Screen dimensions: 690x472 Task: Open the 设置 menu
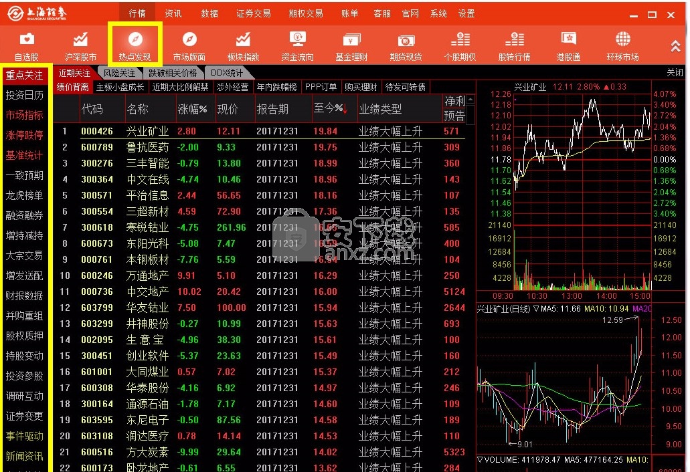(466, 13)
